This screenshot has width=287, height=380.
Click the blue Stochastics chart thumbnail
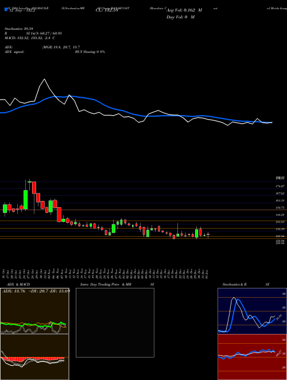point(252,311)
